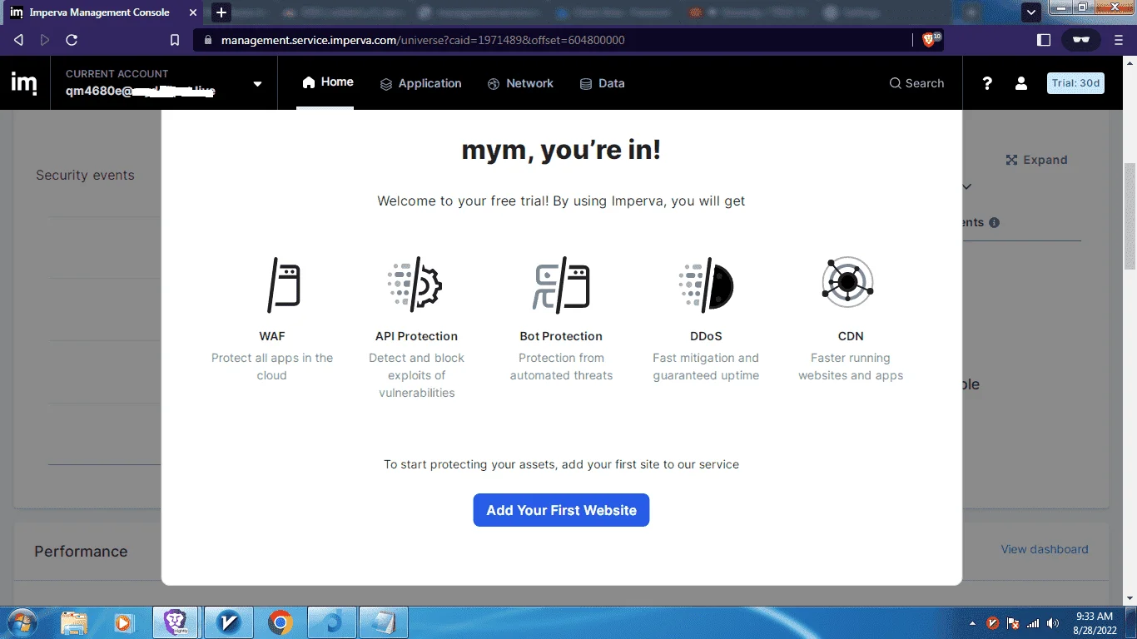
Task: Click the Imperva logo icon
Action: (23, 83)
